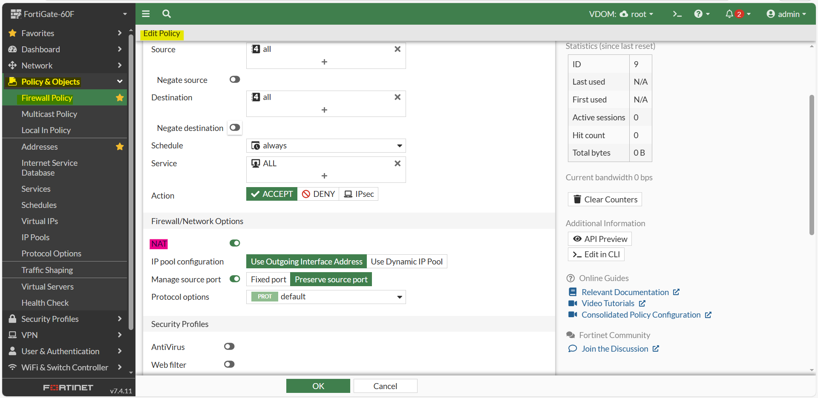Enable the Web filter toggle
Viewport: 818px width, 398px height.
tap(229, 364)
